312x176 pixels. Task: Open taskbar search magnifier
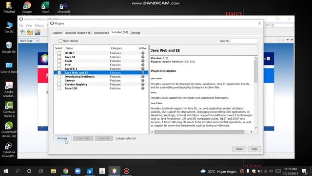pyautogui.click(x=18, y=171)
